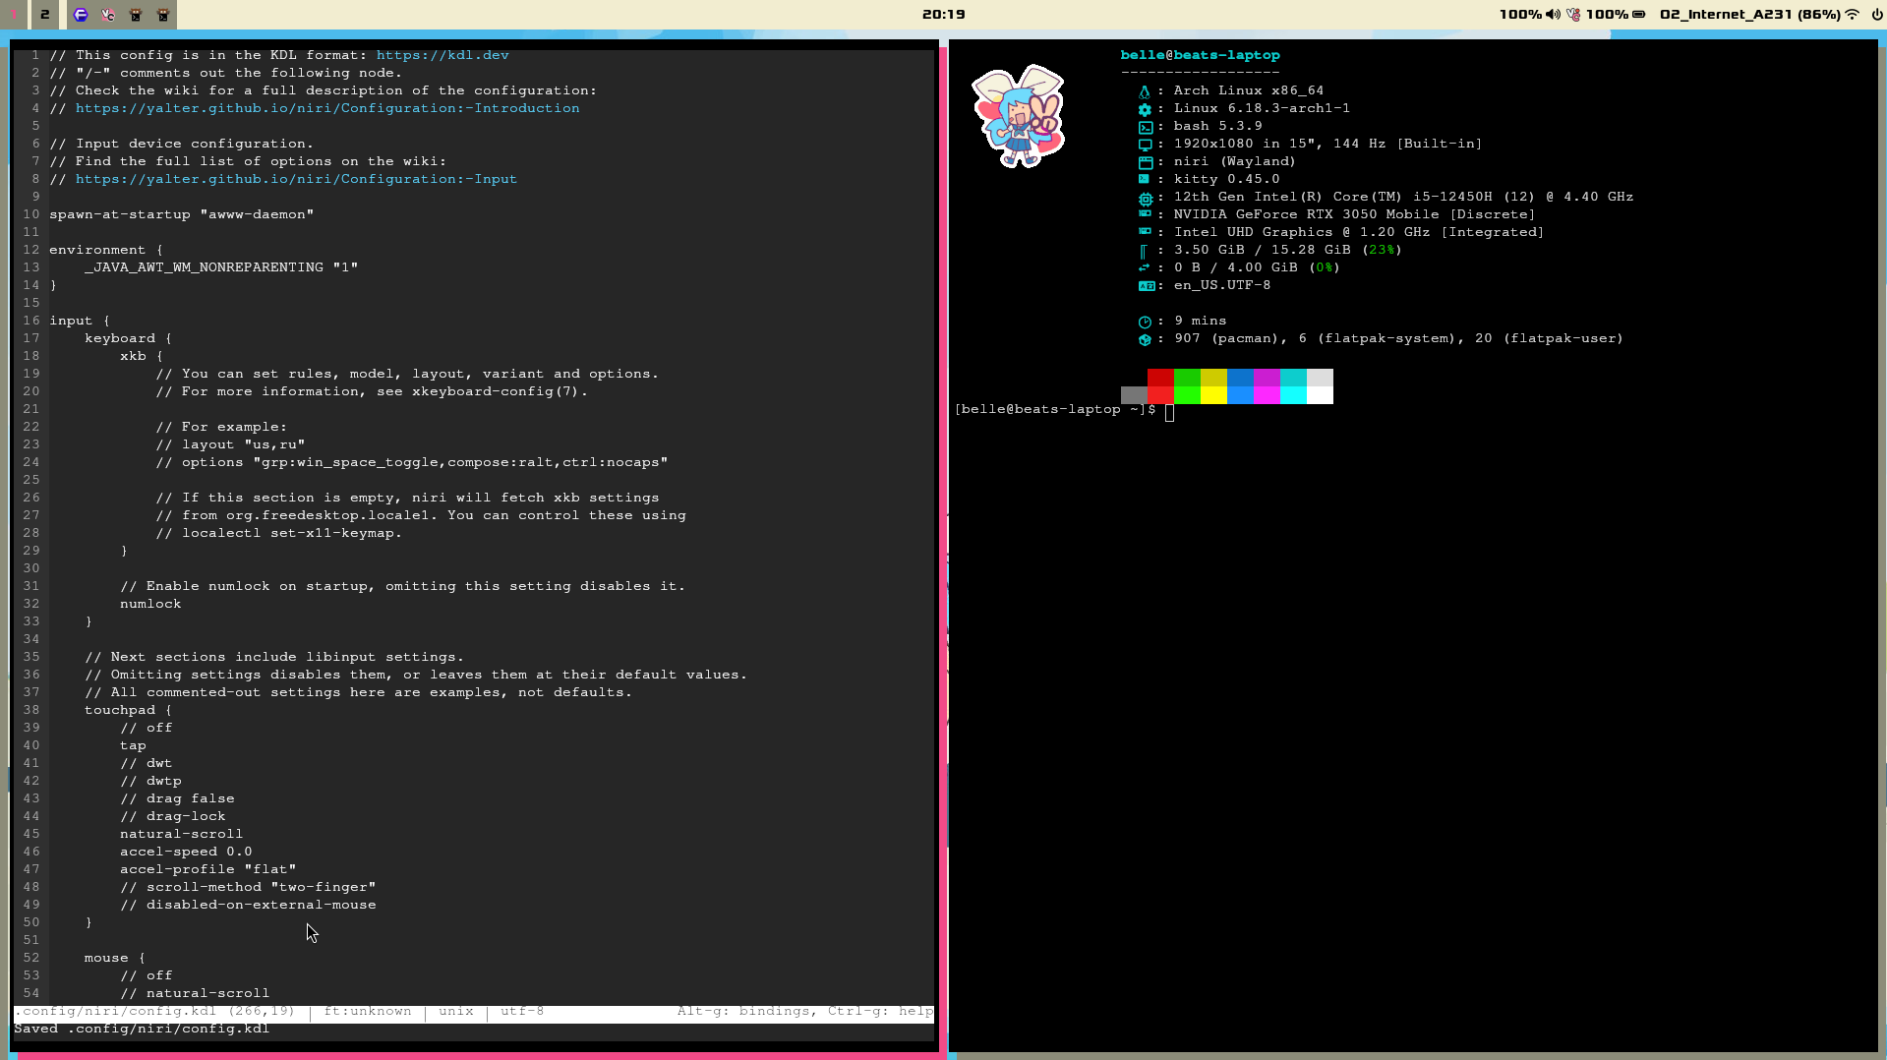Click the package icon beside pacman count
This screenshot has width=1887, height=1060.
[1145, 339]
